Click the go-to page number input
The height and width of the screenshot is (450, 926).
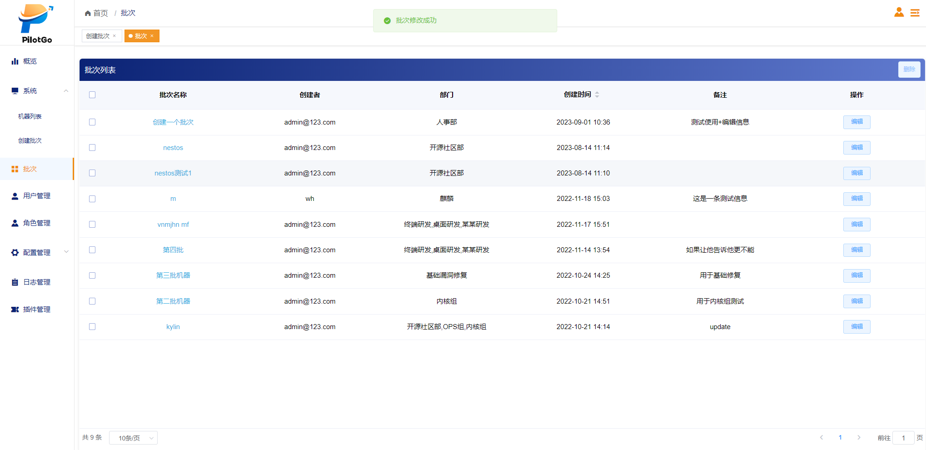click(x=903, y=438)
